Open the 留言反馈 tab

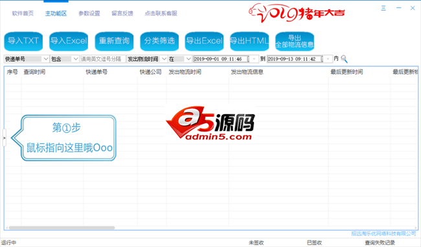click(x=122, y=14)
